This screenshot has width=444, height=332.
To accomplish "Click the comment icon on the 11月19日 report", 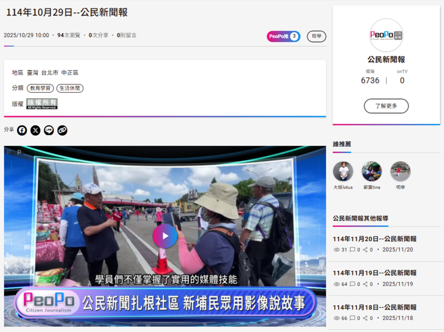I will click(x=351, y=284).
